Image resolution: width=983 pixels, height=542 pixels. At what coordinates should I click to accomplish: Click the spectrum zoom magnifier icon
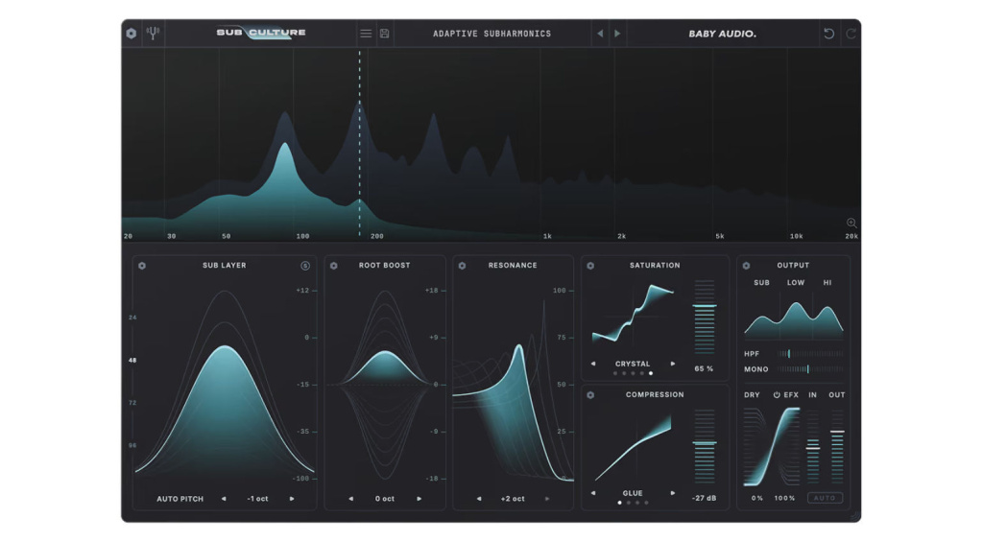coord(851,224)
